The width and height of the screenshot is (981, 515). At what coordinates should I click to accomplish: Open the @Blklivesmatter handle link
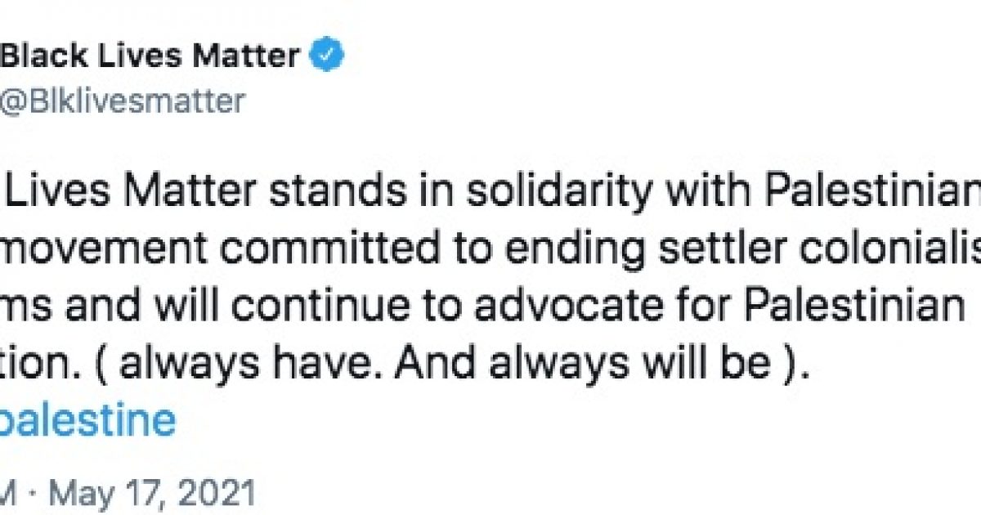(x=122, y=102)
